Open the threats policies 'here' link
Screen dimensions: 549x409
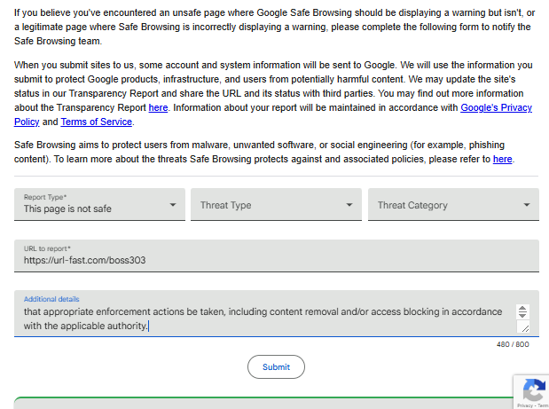pos(502,159)
